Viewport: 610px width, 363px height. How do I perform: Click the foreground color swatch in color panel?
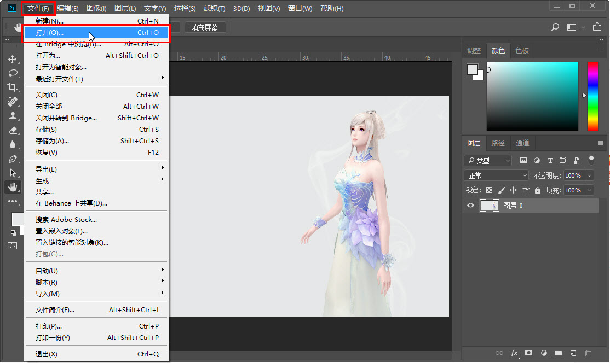472,69
